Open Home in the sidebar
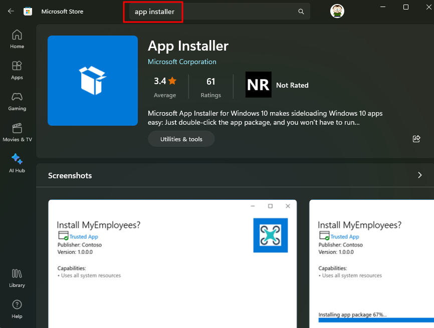Screen dimensions: 434x328 coord(17,39)
